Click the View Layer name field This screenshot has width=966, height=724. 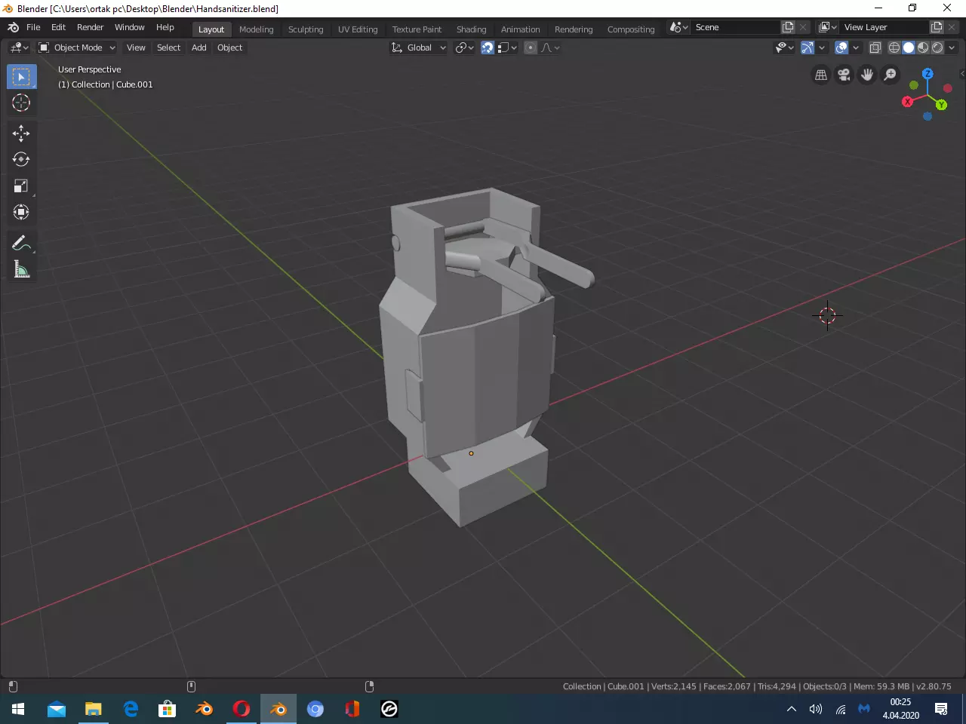tap(884, 27)
